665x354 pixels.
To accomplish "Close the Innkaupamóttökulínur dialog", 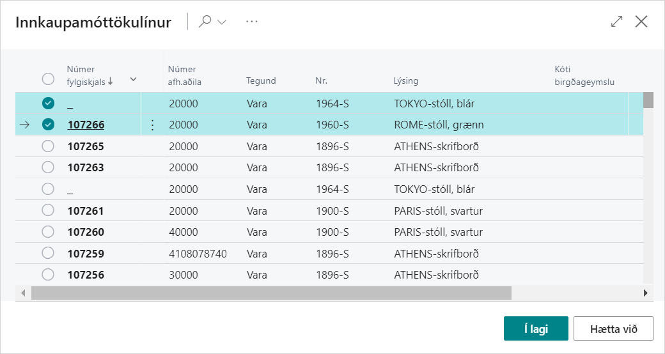I will point(641,22).
